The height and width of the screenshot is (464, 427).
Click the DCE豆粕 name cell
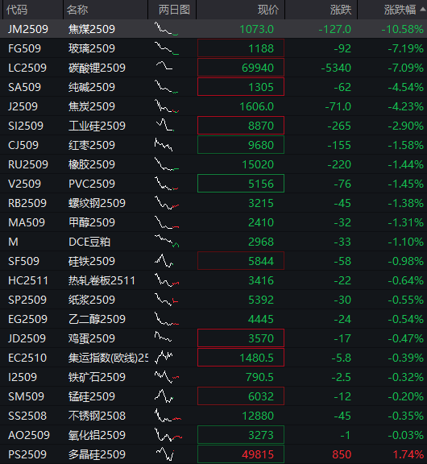[x=89, y=242]
